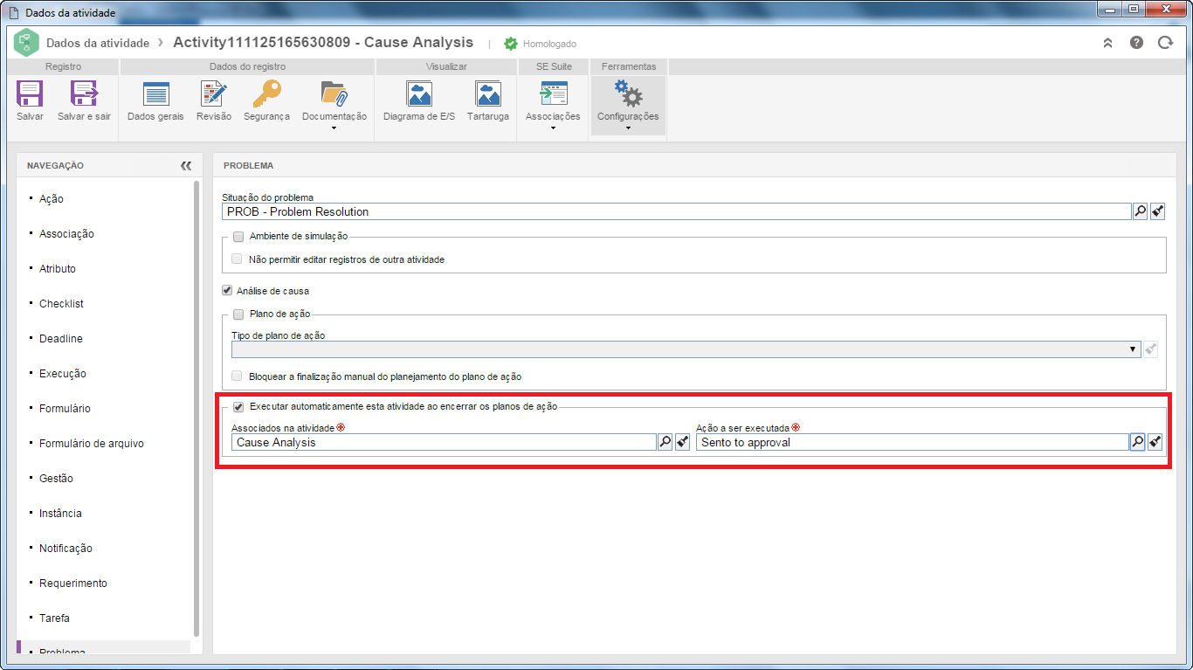Click the PROBLEMA panel header
The height and width of the screenshot is (670, 1193).
pyautogui.click(x=694, y=164)
